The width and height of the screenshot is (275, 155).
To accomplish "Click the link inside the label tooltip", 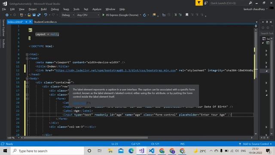I will [79, 103].
